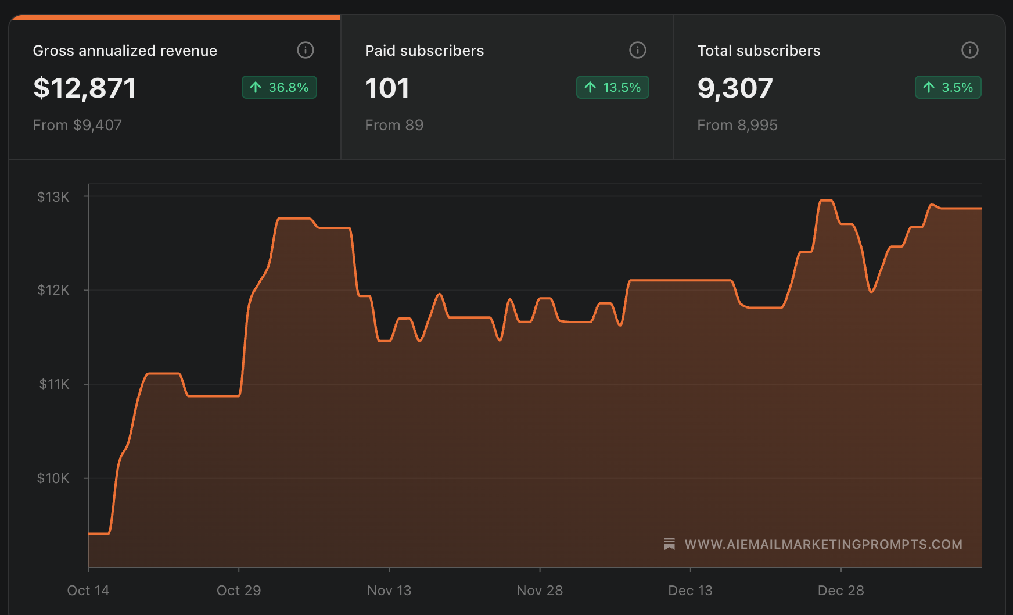This screenshot has height=615, width=1013.
Task: Select the Dec 28 axis label
Action: point(840,591)
